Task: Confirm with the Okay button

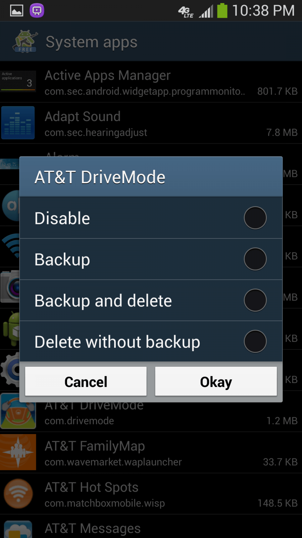Action: pyautogui.click(x=216, y=382)
